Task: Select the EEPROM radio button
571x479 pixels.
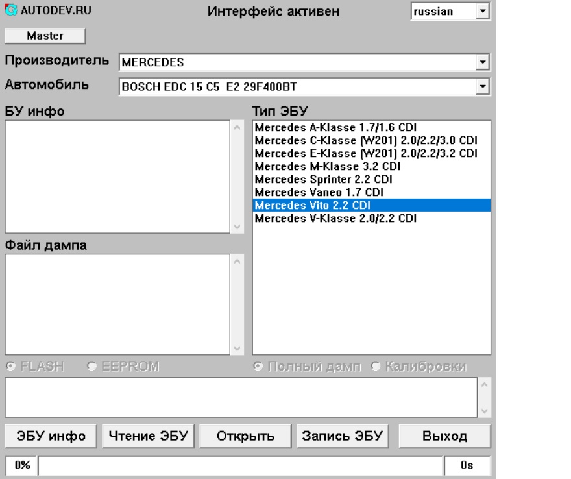Action: tap(91, 365)
